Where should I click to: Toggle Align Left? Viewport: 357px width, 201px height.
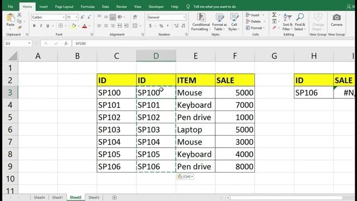pyautogui.click(x=99, y=26)
